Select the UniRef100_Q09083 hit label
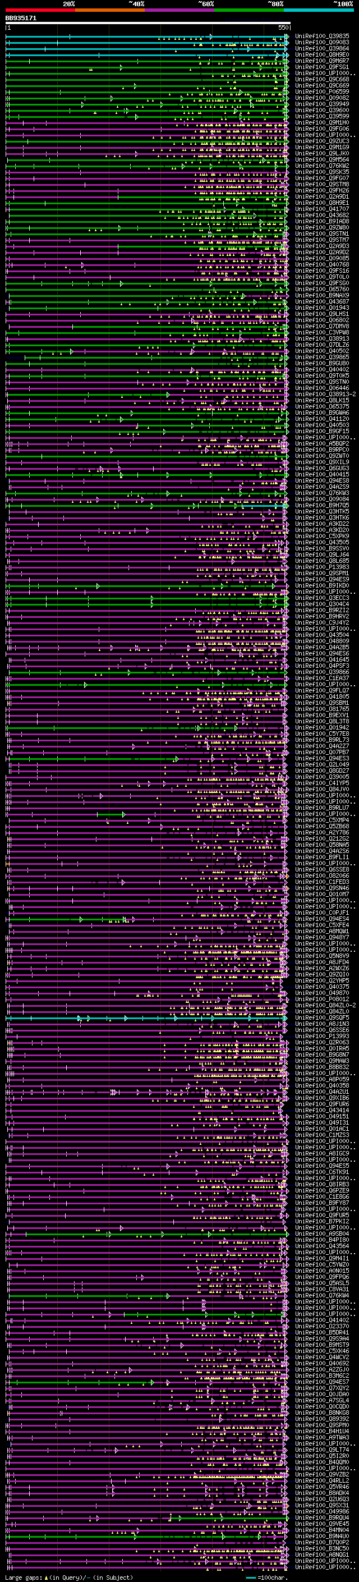The width and height of the screenshot is (359, 1582). tap(322, 43)
